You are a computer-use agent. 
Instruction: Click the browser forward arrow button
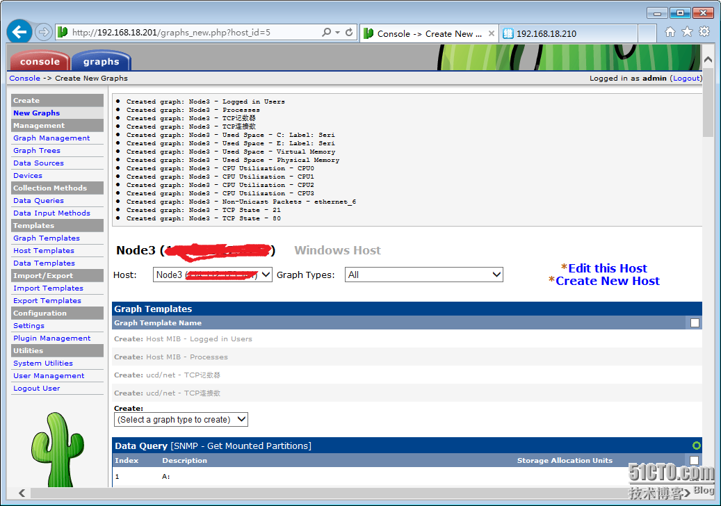[x=43, y=32]
